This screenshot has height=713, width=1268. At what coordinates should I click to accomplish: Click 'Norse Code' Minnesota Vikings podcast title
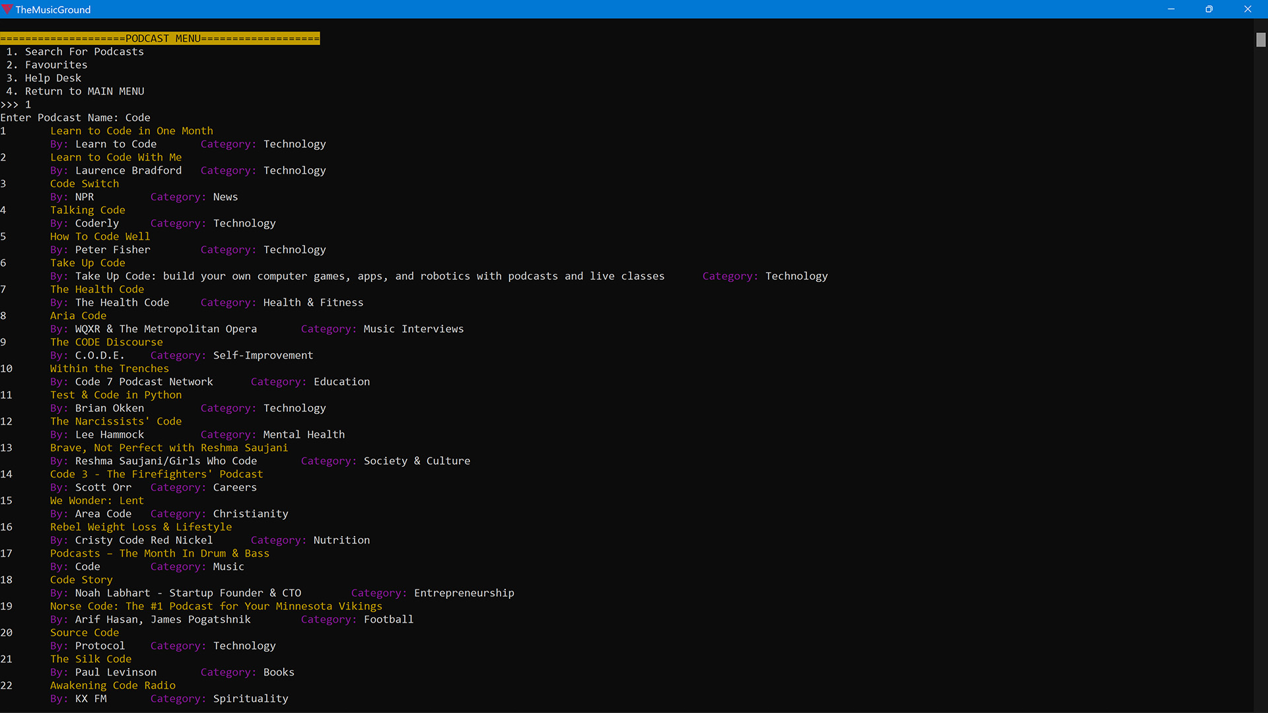(216, 606)
